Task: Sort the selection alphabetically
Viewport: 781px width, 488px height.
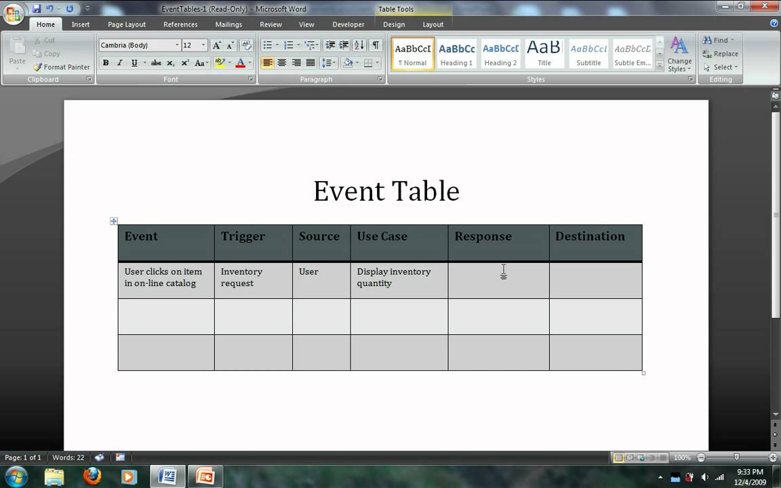Action: tap(359, 45)
